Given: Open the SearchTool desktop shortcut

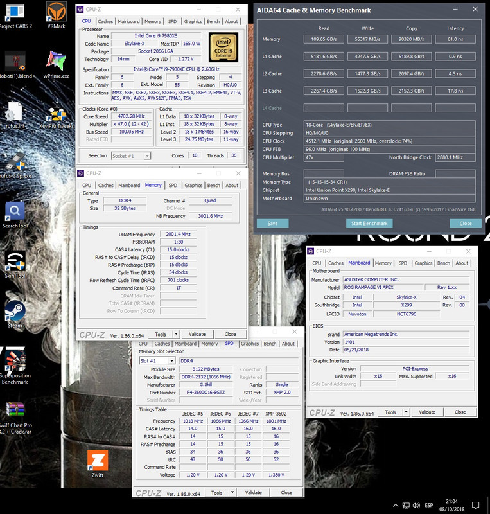Looking at the screenshot, I should coord(15,215).
